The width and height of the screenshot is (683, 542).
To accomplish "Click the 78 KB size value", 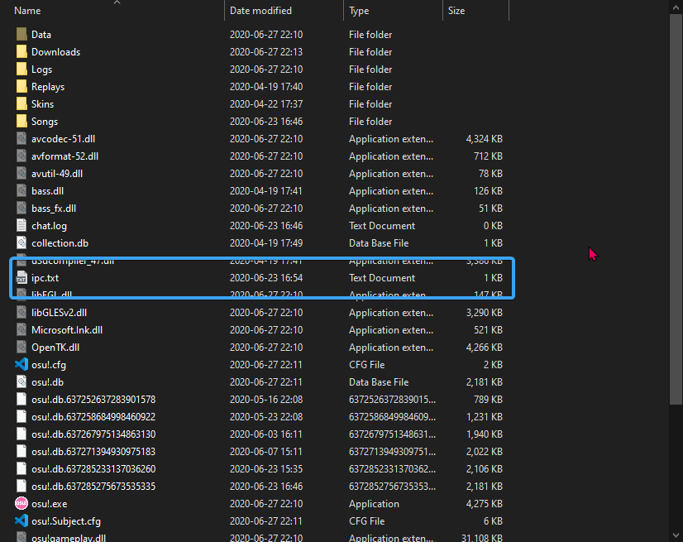I will pos(491,174).
